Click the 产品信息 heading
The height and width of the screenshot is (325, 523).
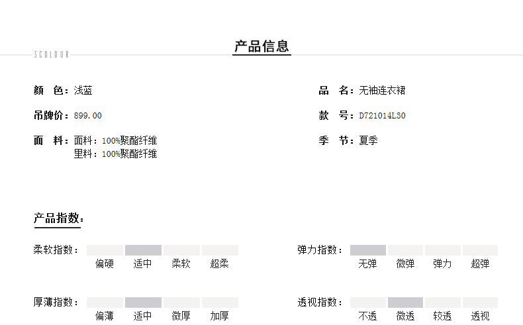(x=261, y=46)
